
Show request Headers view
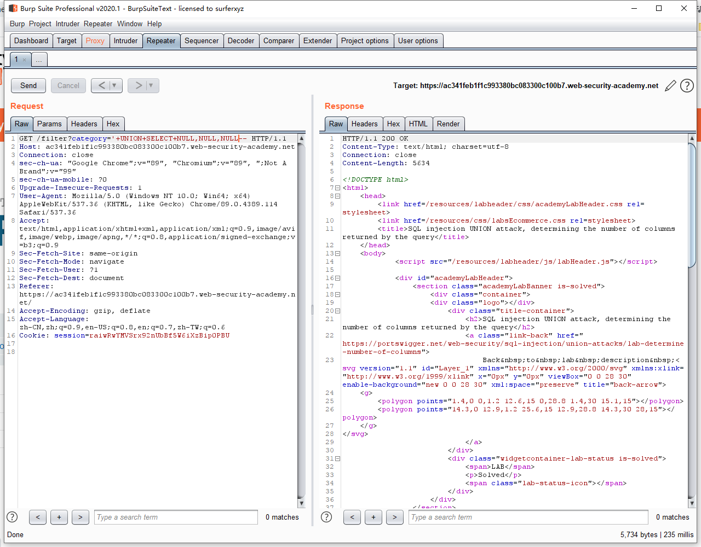(84, 124)
